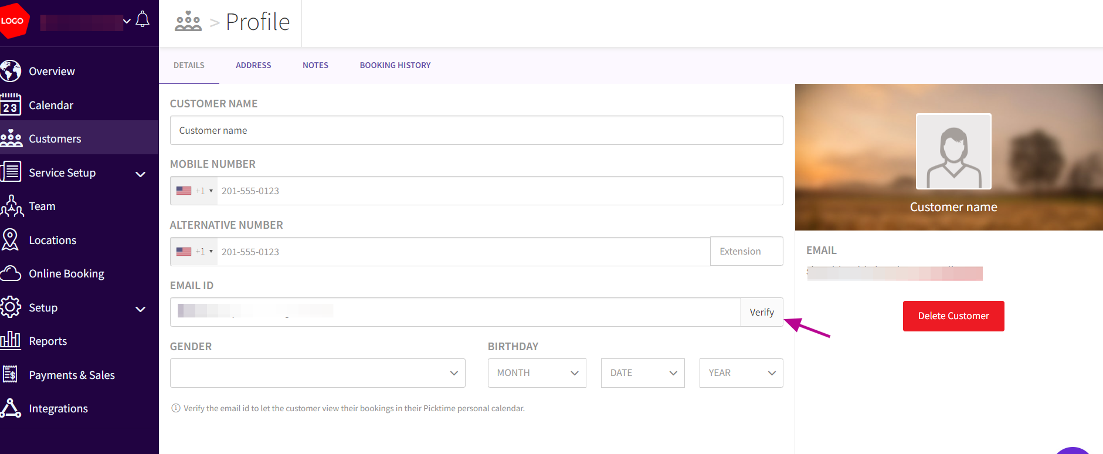Viewport: 1103px width, 454px height.
Task: Open Payments & Sales icon
Action: 11,375
